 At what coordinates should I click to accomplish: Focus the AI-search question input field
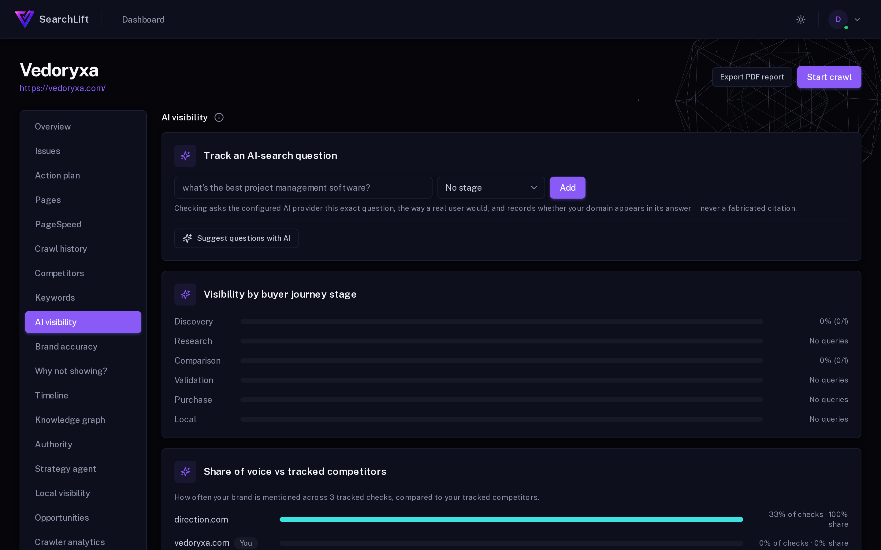pos(303,188)
